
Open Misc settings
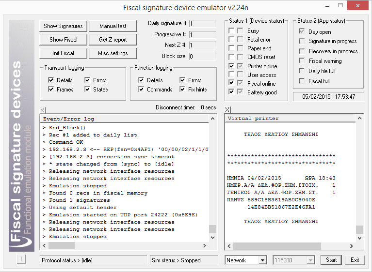click(113, 53)
